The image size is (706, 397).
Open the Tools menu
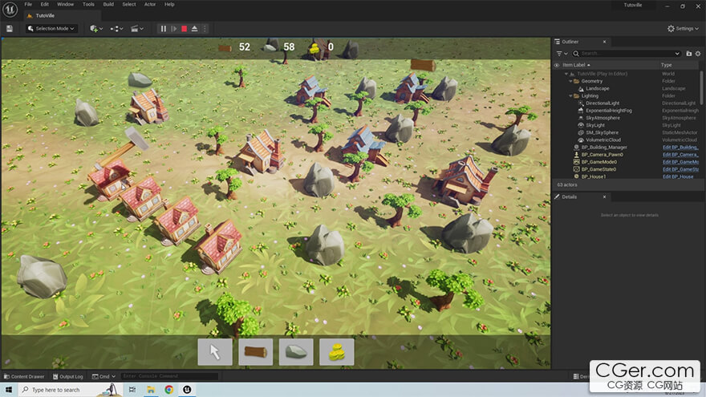pyautogui.click(x=88, y=4)
